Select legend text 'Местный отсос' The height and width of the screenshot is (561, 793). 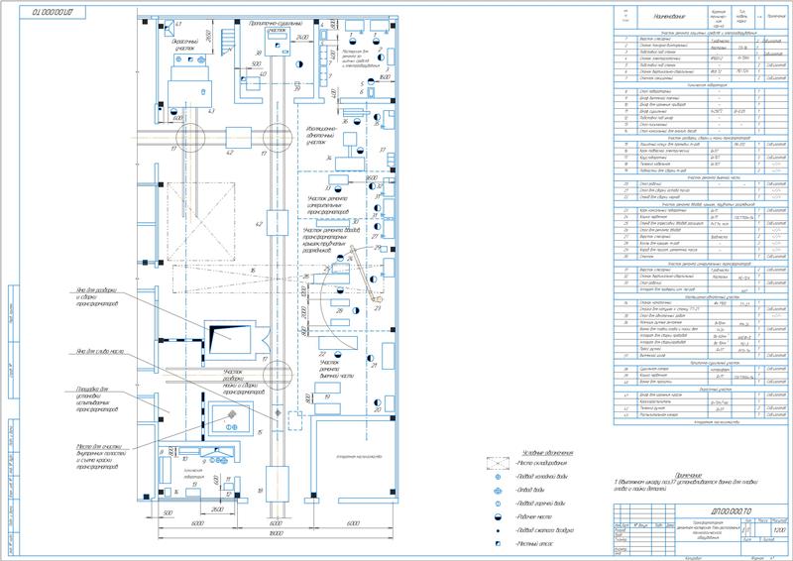534,544
